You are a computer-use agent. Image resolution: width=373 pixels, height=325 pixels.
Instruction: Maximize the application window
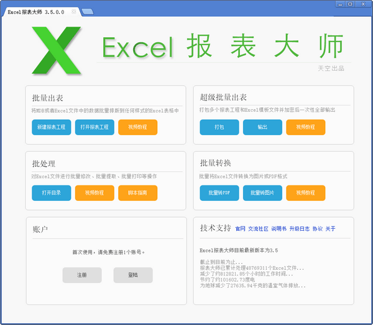[x=350, y=4]
